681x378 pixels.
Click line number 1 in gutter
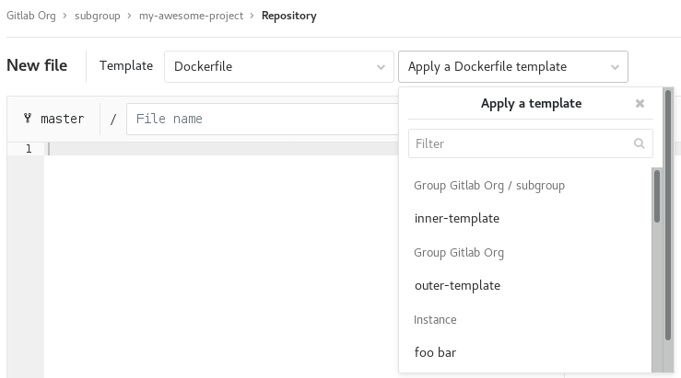coord(29,149)
